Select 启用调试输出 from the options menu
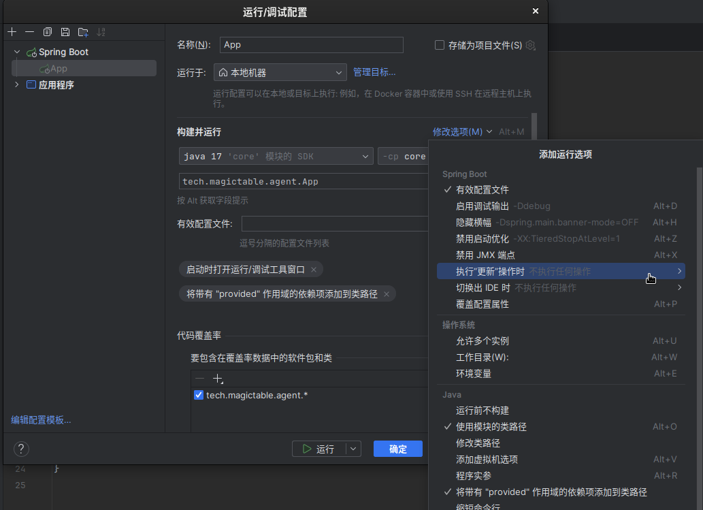 (x=482, y=206)
